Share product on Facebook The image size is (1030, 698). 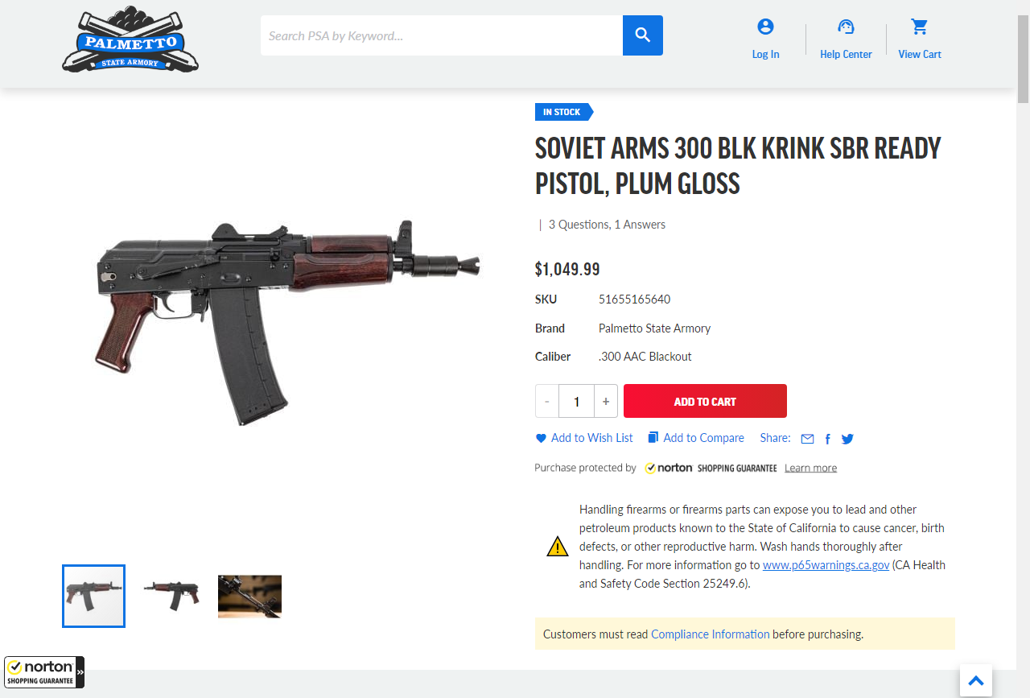click(827, 439)
